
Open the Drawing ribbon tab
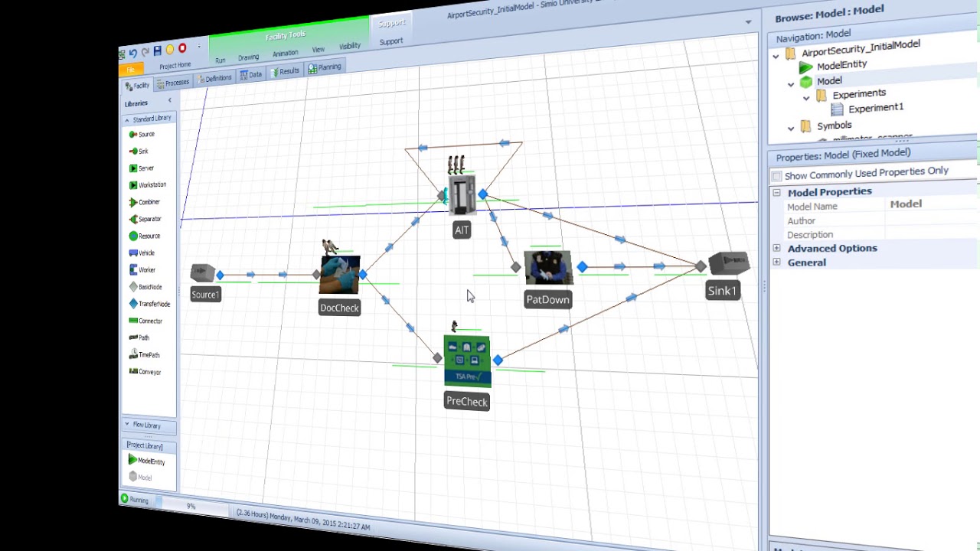click(248, 57)
